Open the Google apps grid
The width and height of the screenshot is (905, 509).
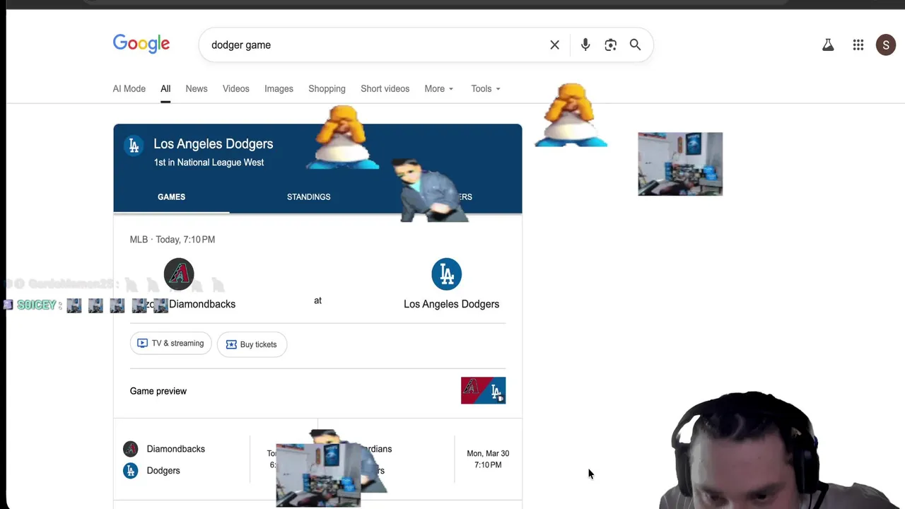tap(858, 45)
